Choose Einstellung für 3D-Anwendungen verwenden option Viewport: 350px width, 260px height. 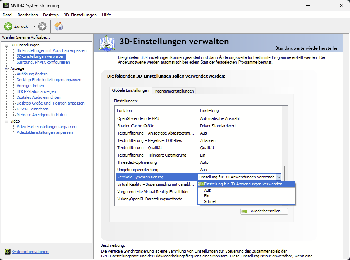246,184
